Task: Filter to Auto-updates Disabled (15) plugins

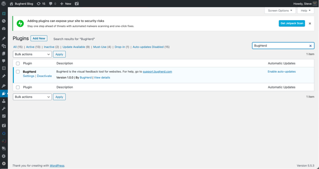Action: pos(151,47)
